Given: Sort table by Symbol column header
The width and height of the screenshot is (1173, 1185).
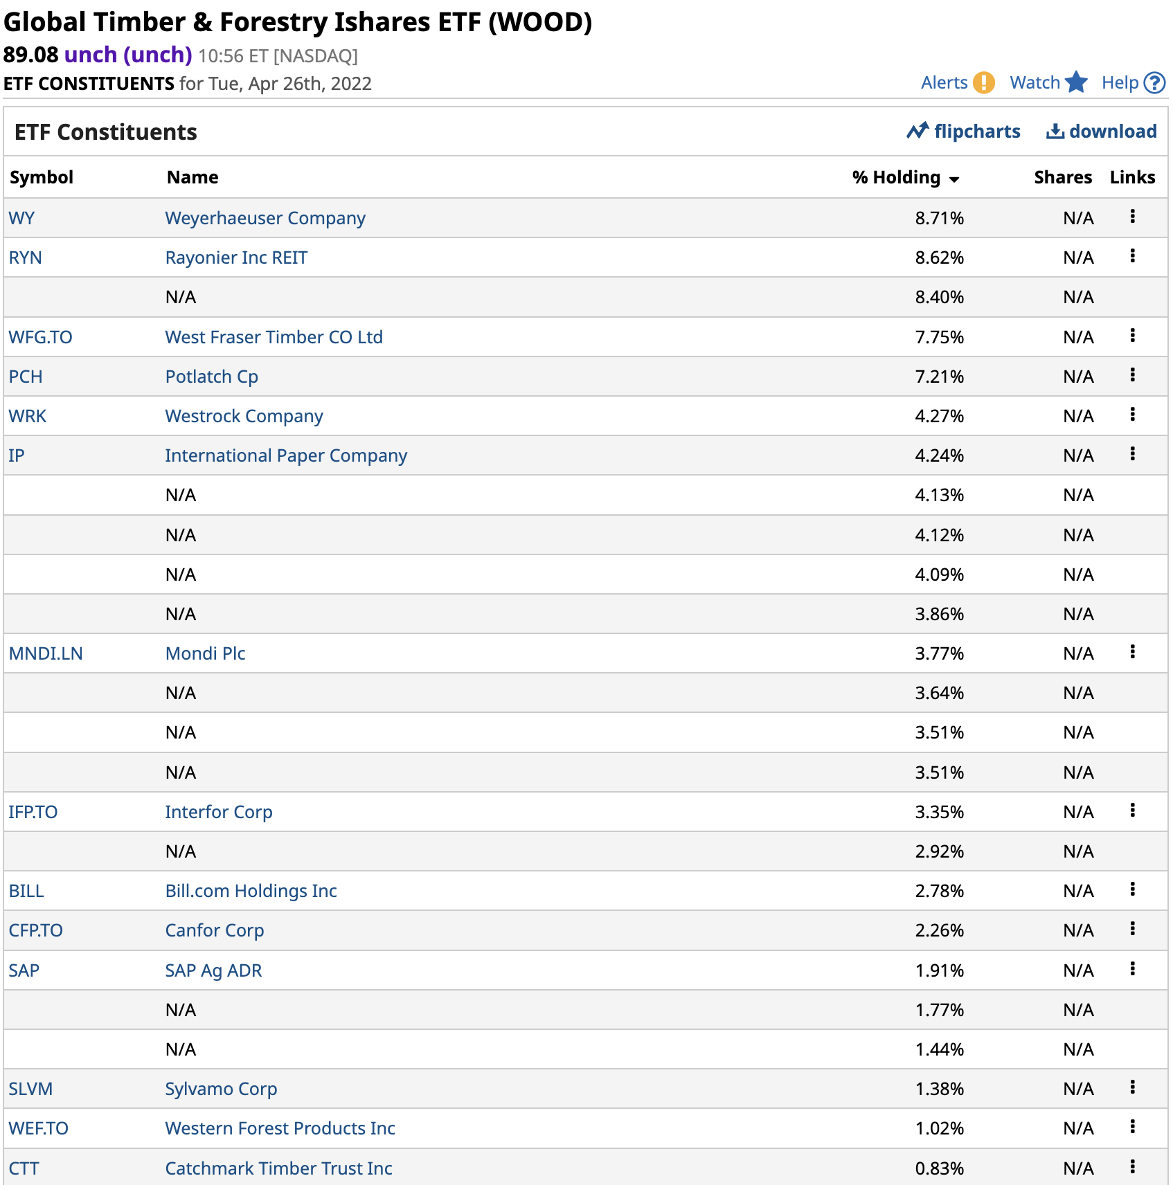Looking at the screenshot, I should coord(42,177).
